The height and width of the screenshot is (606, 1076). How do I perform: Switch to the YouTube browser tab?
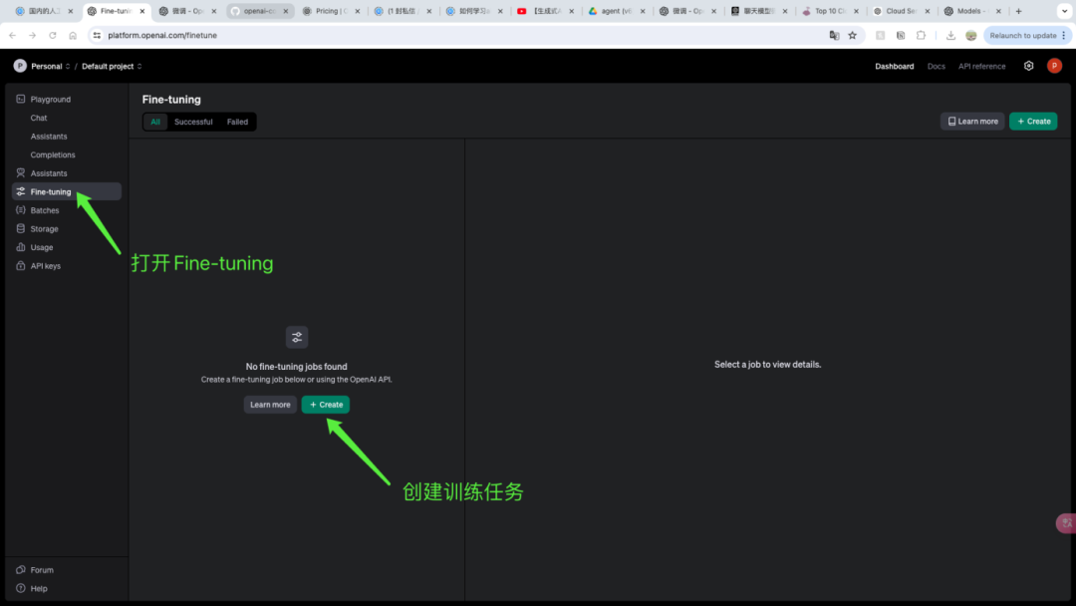(544, 11)
